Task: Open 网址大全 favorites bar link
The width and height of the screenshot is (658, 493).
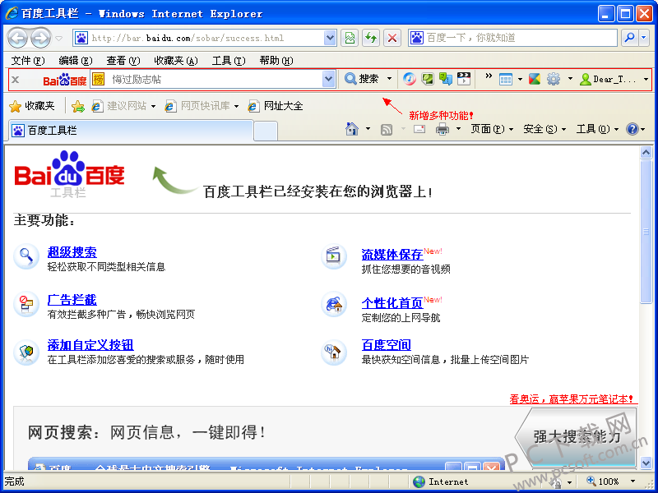Action: pyautogui.click(x=276, y=106)
